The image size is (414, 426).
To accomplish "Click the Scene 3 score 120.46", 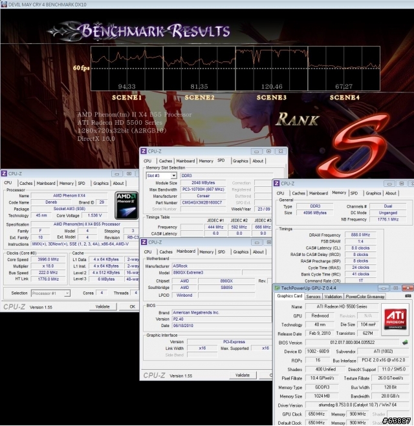I will 272,87.
